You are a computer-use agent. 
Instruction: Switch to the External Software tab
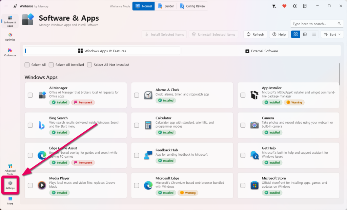point(261,51)
